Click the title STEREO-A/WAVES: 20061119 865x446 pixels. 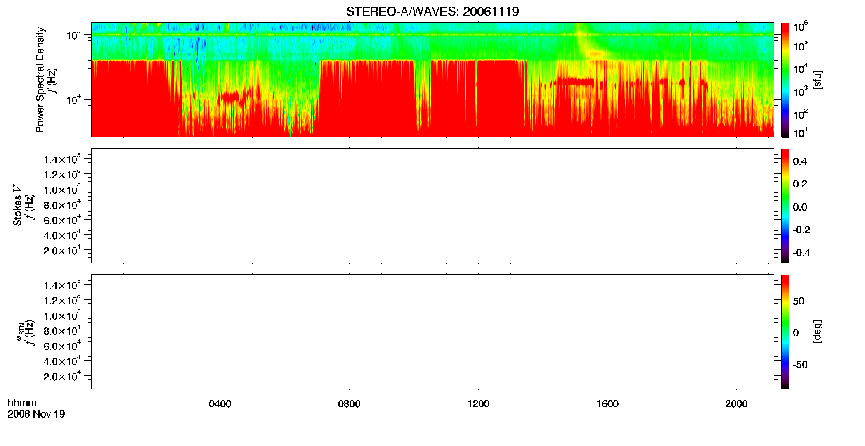(432, 12)
